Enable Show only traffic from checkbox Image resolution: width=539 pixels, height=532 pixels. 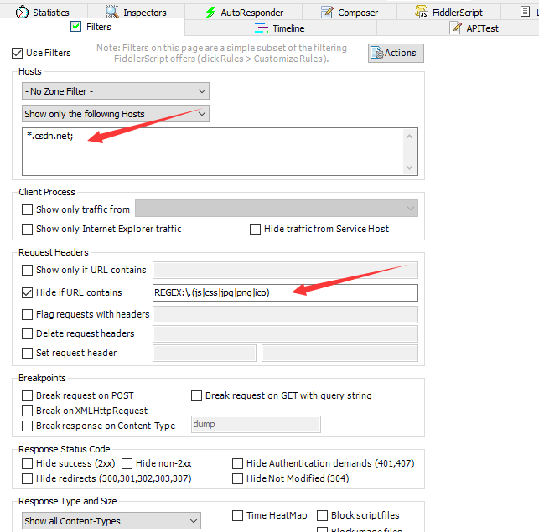tap(27, 209)
